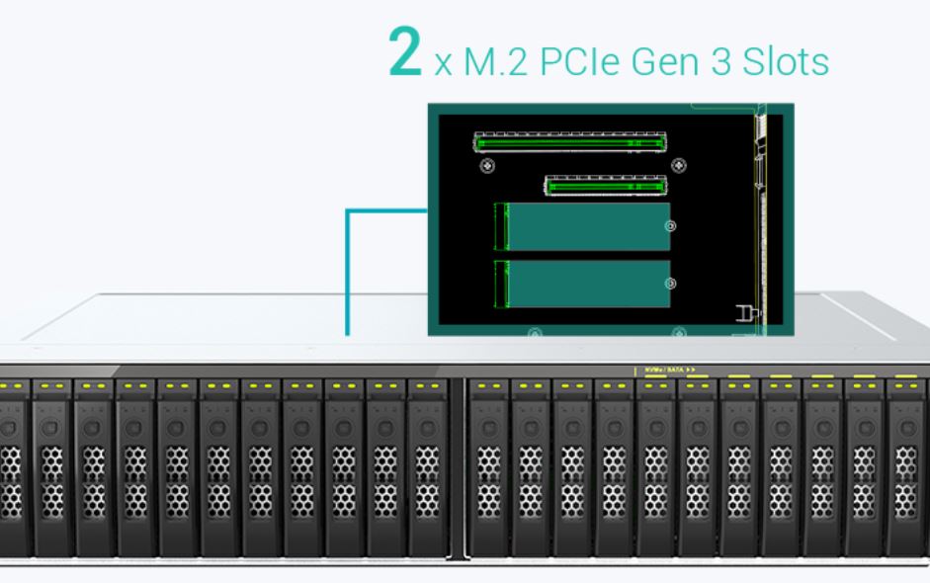Click the yellow LED pair on first right-group bay

[x=488, y=385]
